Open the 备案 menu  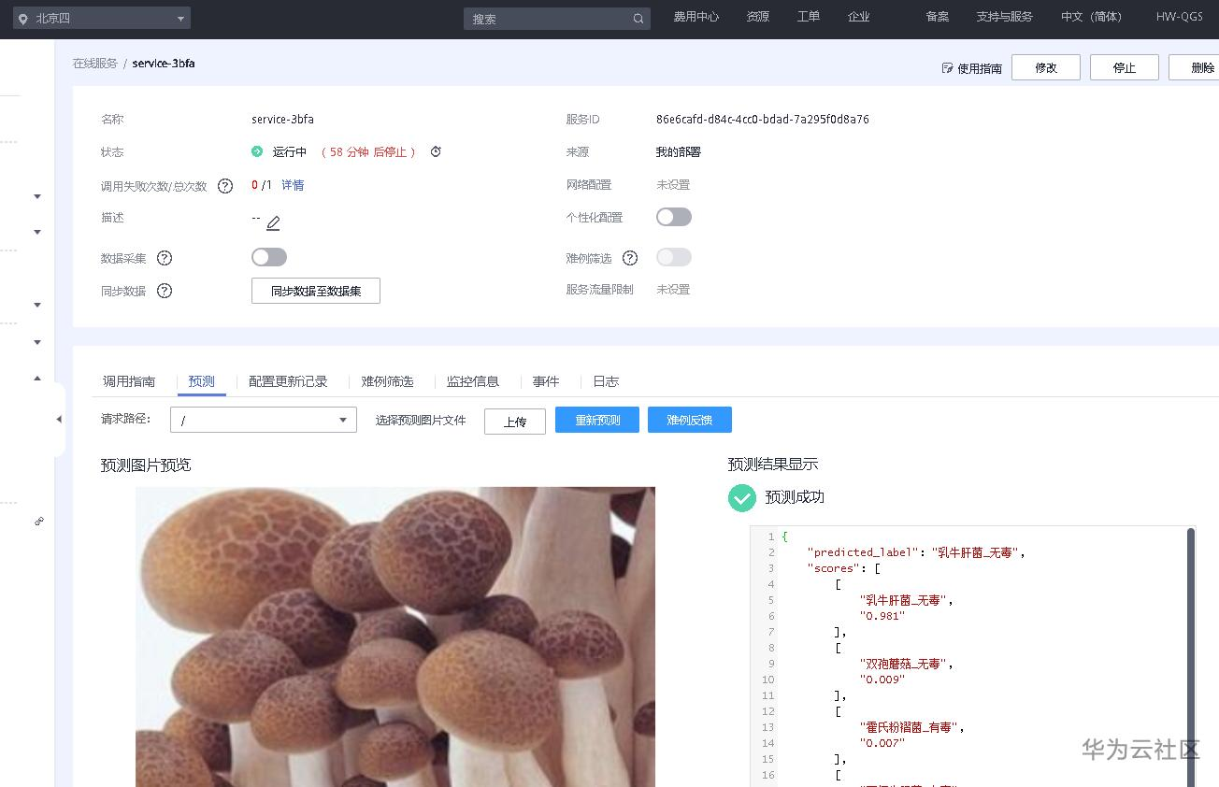[938, 17]
